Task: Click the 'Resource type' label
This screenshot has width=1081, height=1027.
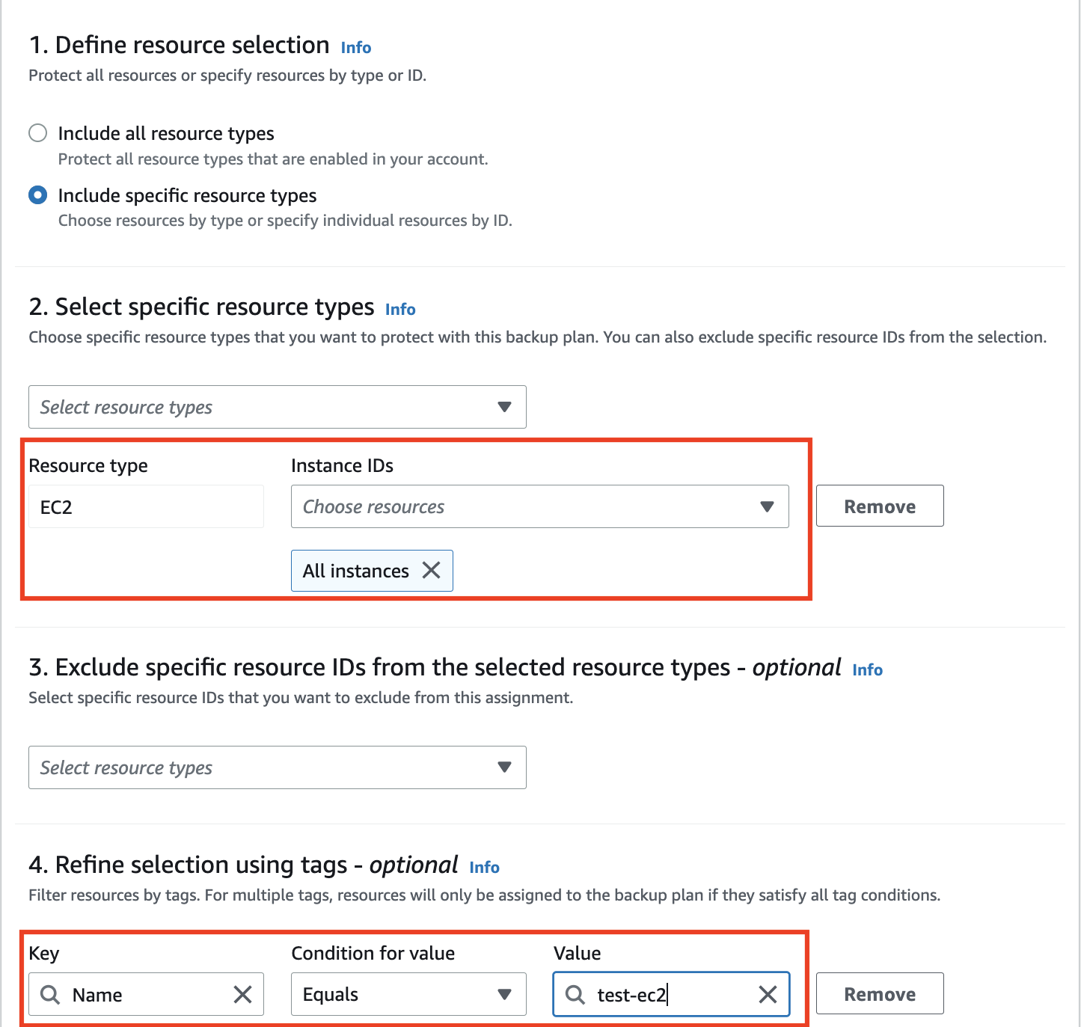Action: [x=88, y=465]
